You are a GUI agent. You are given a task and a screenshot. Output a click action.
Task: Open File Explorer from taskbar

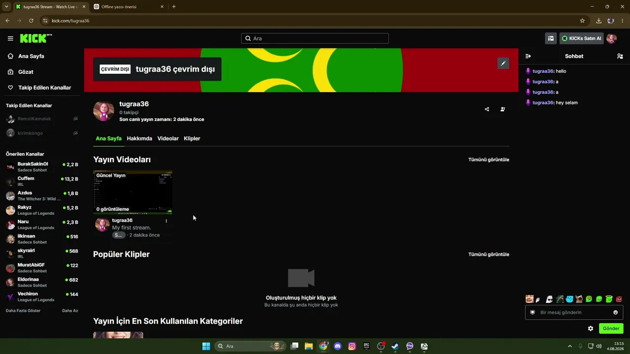[x=309, y=346]
